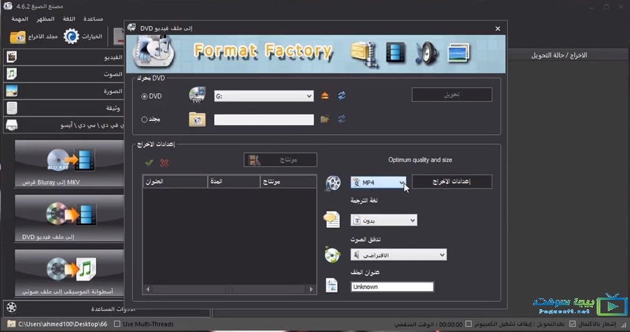This screenshot has width=630, height=332.
Task: Click the المدة duration column header
Action: [x=234, y=181]
